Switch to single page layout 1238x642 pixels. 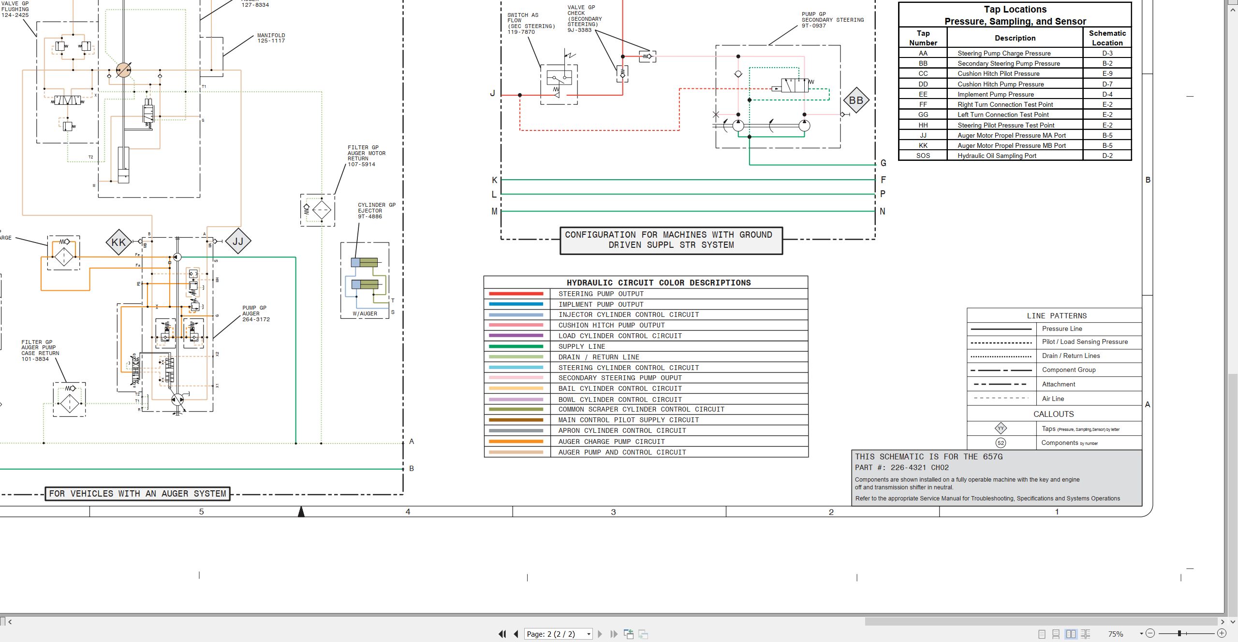[1042, 634]
